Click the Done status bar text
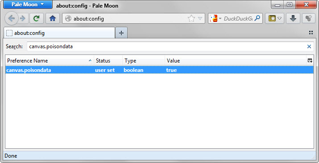 (11, 156)
